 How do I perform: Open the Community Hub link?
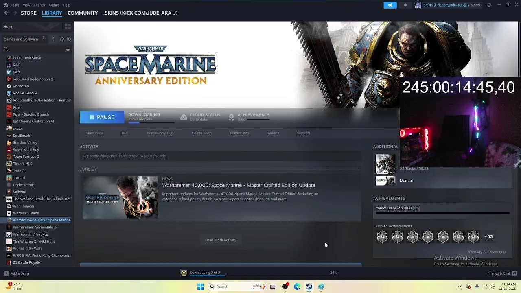tap(160, 133)
